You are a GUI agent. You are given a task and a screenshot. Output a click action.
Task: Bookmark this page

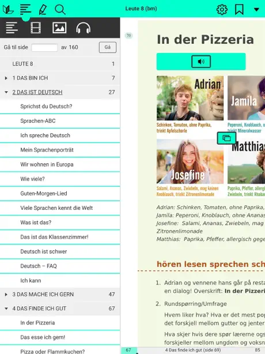pyautogui.click(x=239, y=9)
